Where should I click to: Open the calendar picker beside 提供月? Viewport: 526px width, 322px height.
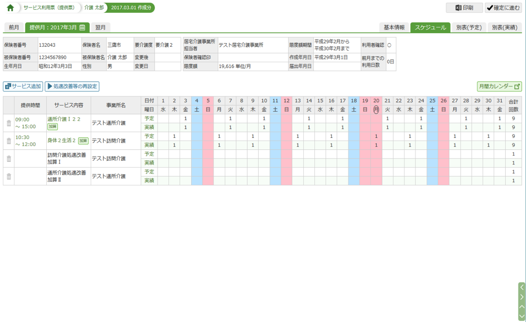82,27
